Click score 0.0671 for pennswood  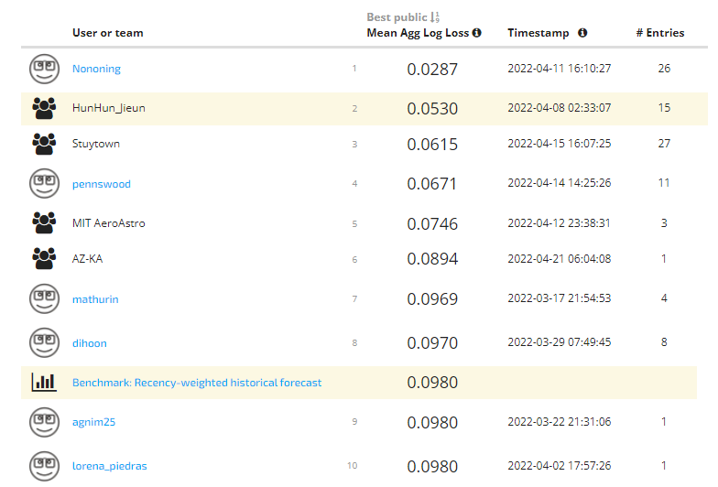coord(432,183)
